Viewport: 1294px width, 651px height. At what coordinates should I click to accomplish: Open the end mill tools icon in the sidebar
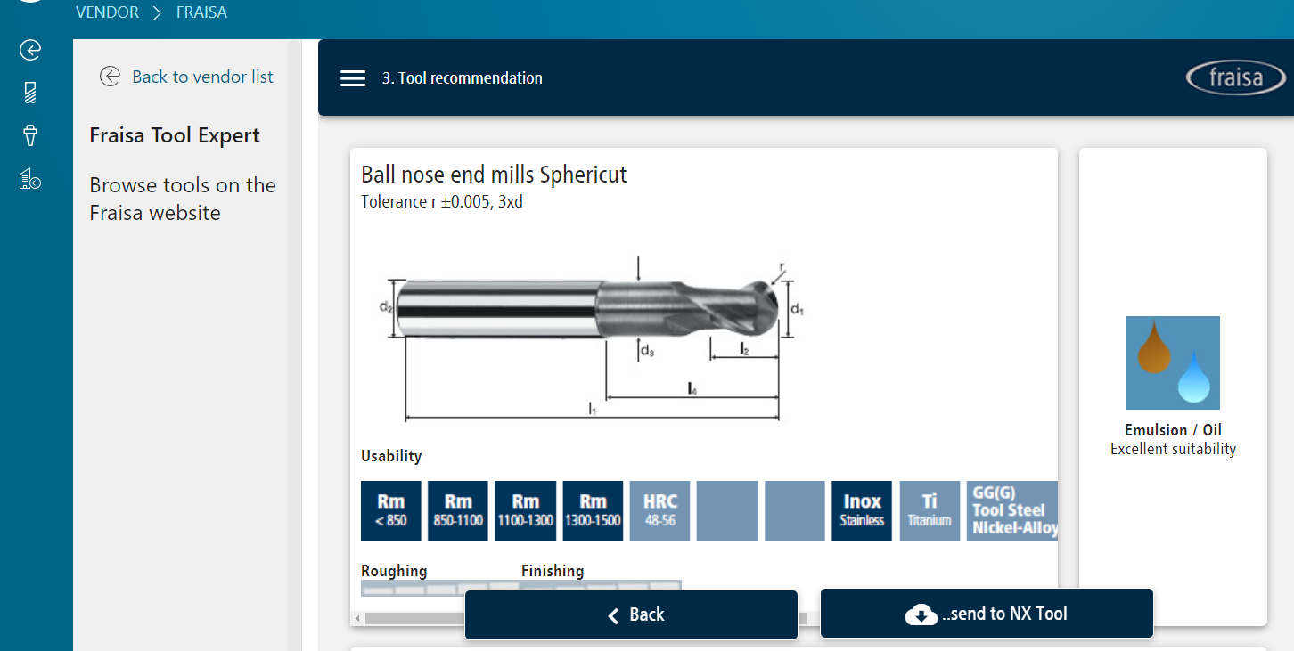(30, 93)
